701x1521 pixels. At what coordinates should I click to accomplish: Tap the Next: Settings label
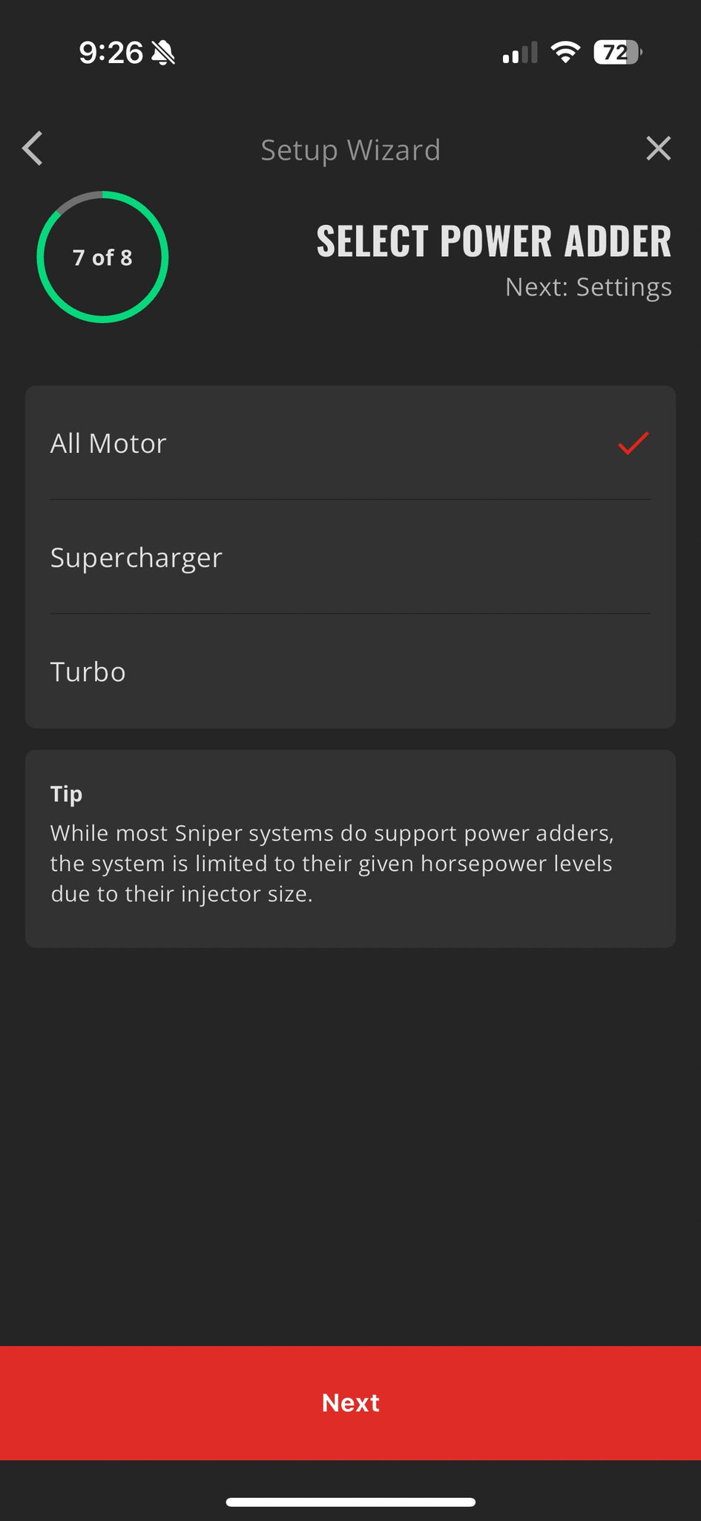tap(588, 287)
